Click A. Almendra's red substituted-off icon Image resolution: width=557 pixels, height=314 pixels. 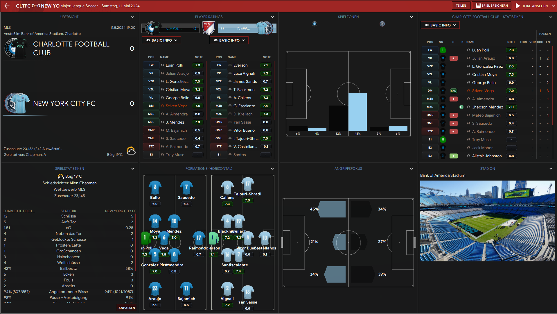[x=453, y=99]
